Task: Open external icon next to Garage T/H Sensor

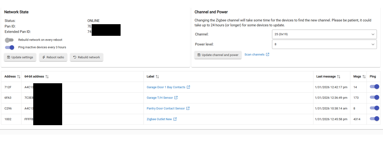Action: [176, 98]
